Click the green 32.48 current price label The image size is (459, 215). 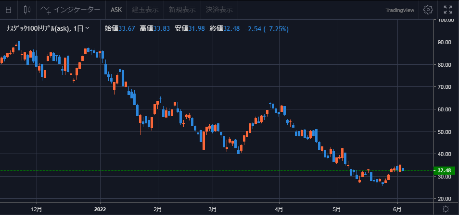pos(445,170)
